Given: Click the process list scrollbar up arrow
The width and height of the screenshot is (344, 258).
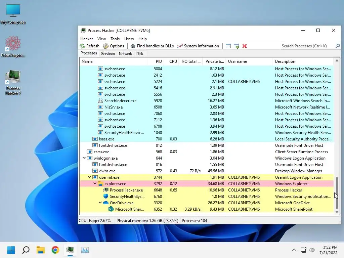Looking at the screenshot, I should pos(337,60).
